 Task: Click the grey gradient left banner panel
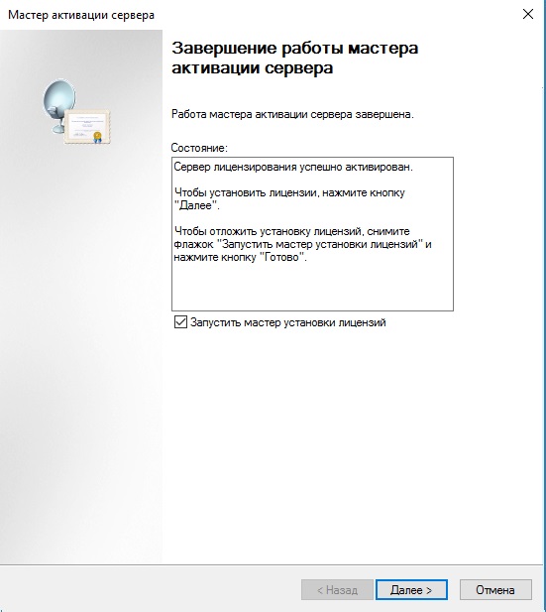[x=81, y=351]
